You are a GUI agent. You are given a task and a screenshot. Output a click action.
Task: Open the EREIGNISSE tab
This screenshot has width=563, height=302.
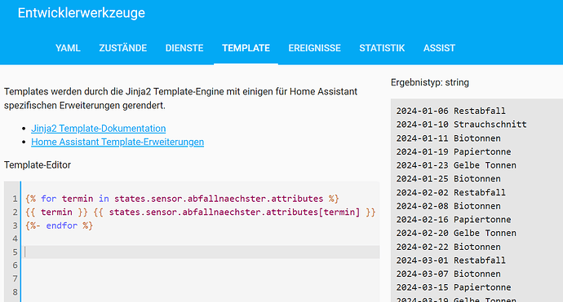coord(314,48)
